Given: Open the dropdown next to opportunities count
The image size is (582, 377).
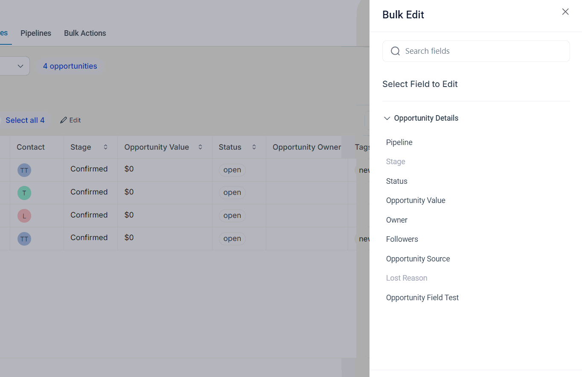Looking at the screenshot, I should (20, 66).
